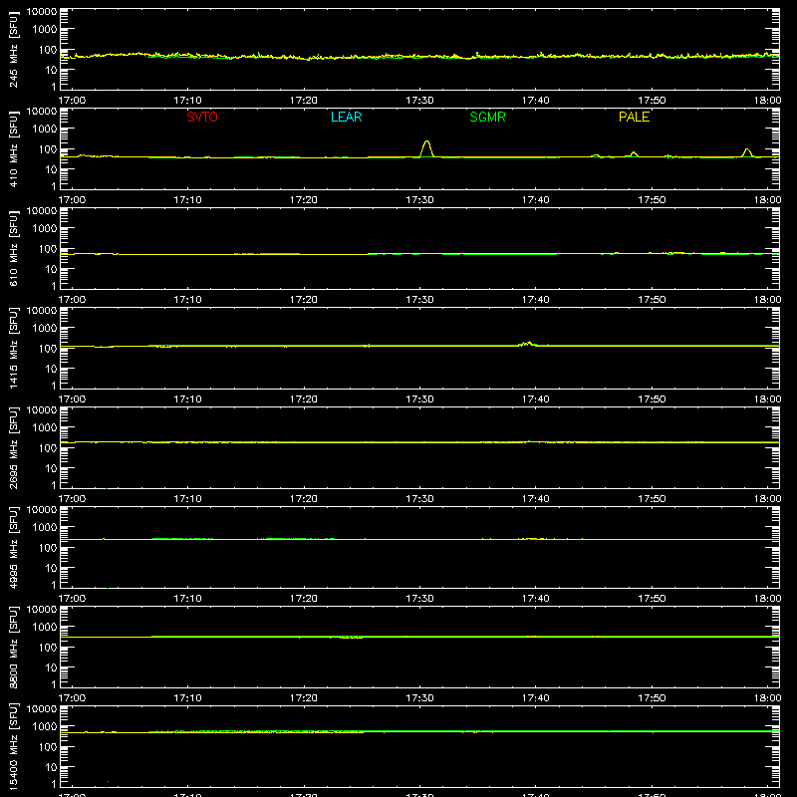Image resolution: width=797 pixels, height=797 pixels.
Task: Click the red SVTO station label
Action: pos(202,117)
